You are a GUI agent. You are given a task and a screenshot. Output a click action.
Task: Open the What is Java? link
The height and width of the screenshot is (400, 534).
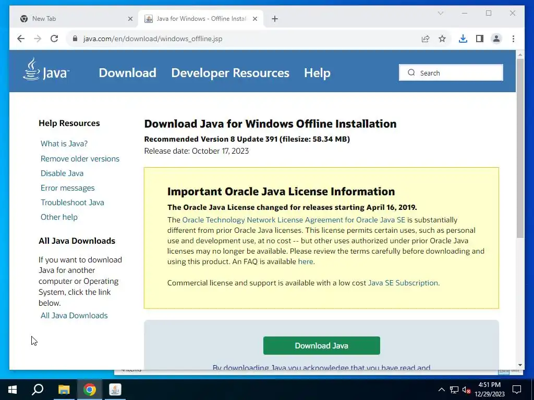click(64, 144)
